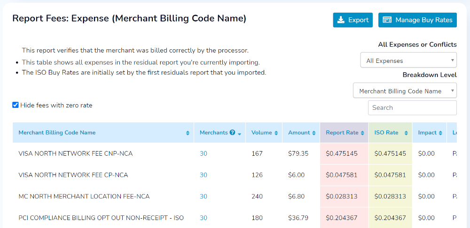Open merchants link for PCI COMPLIANCE row
Screen dimensions: 470x228
pyautogui.click(x=204, y=218)
